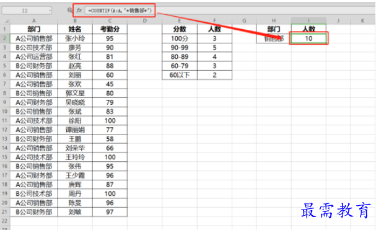
Task: Select row 5 header
Action: pos(5,66)
